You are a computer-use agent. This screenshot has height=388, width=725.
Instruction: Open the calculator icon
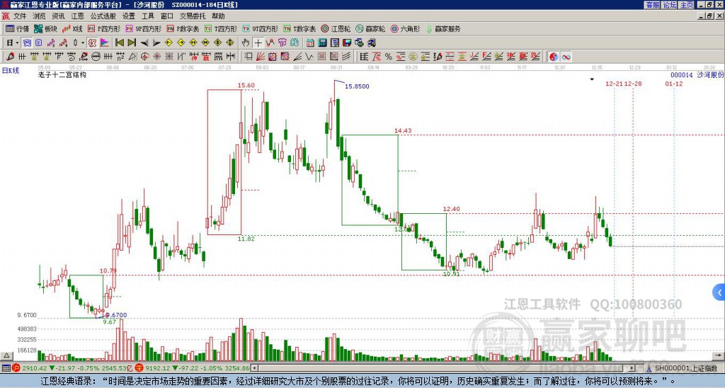pos(322,43)
